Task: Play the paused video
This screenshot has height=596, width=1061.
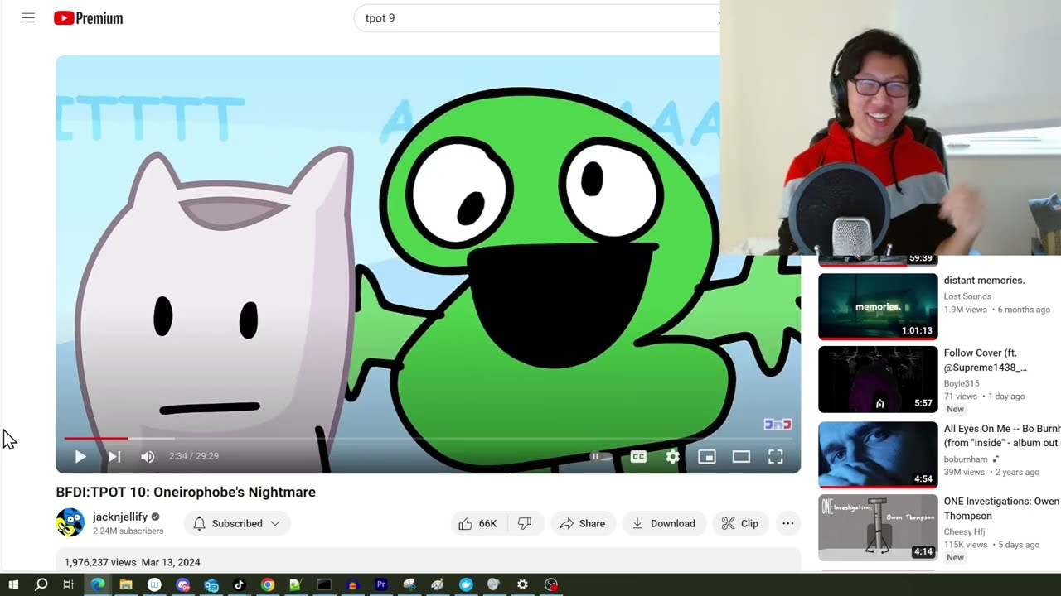Action: click(80, 456)
